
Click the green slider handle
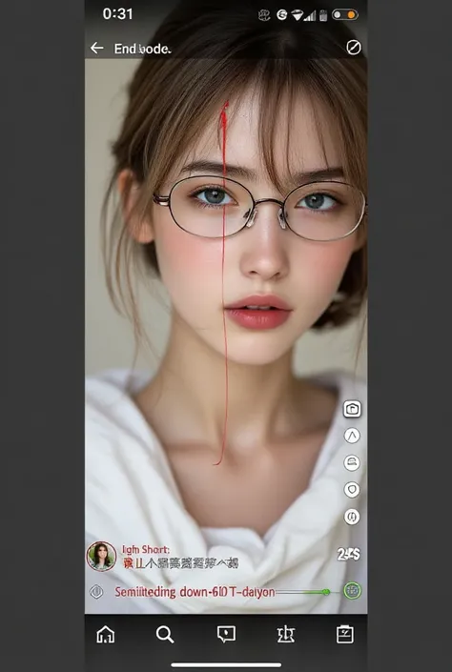click(326, 592)
